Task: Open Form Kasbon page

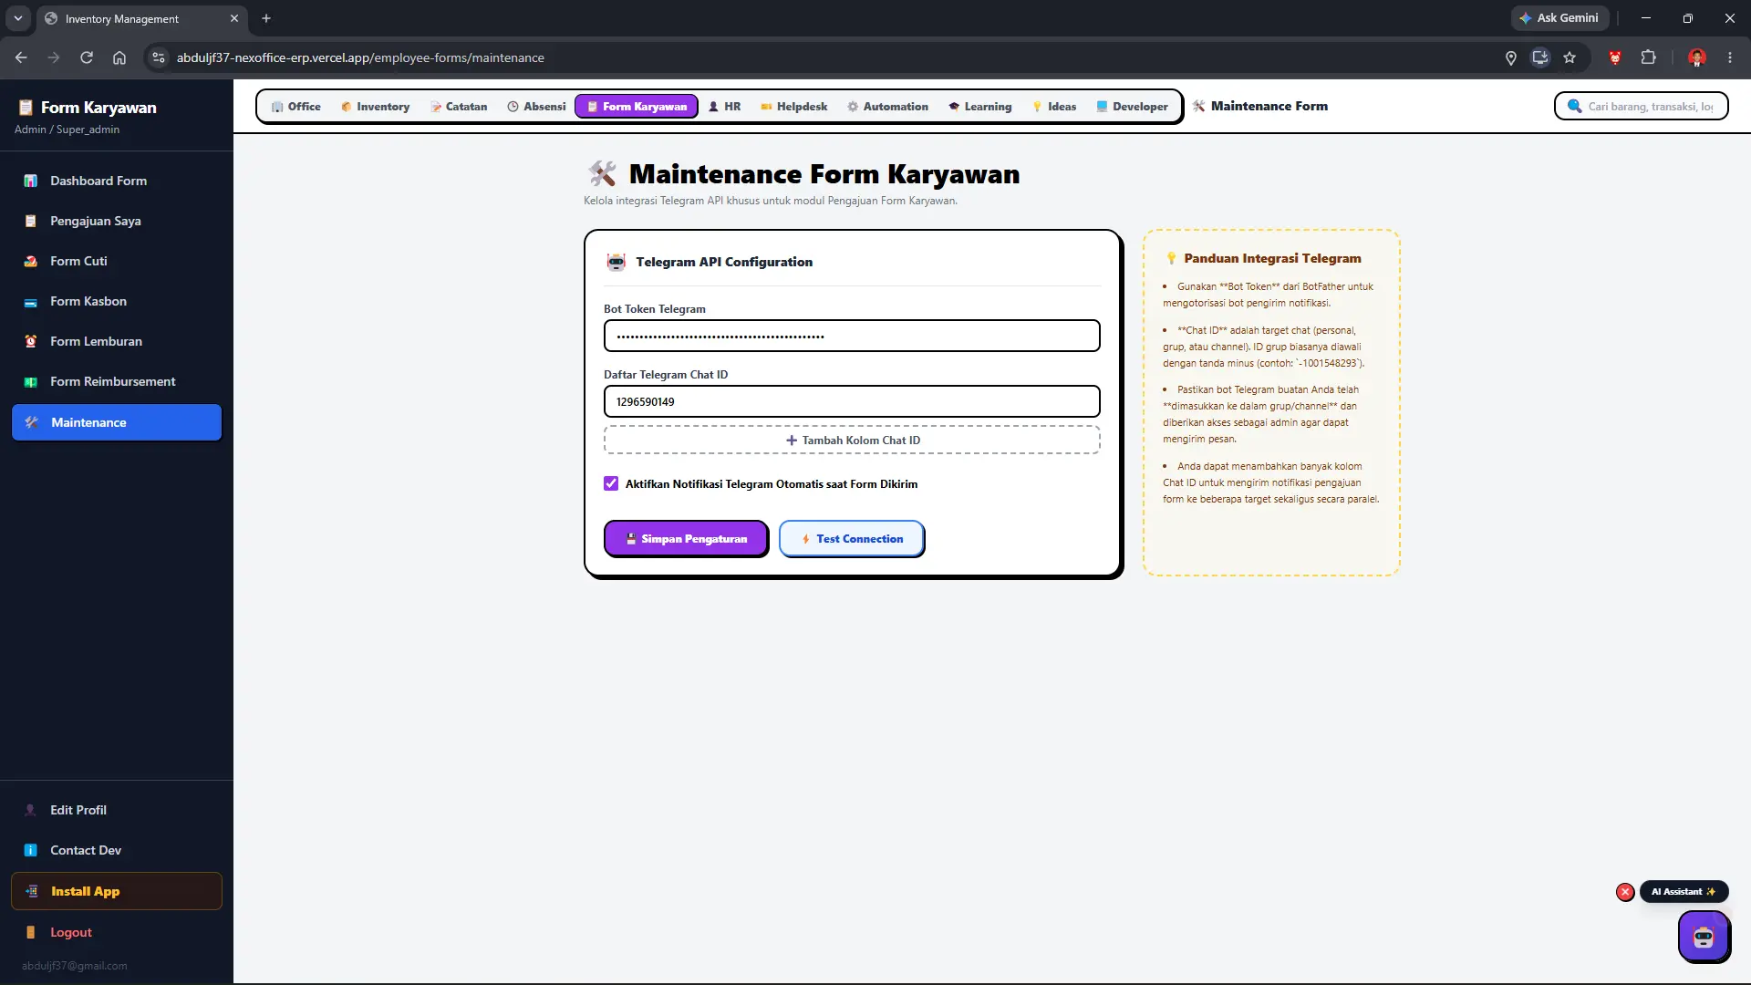Action: tap(117, 301)
